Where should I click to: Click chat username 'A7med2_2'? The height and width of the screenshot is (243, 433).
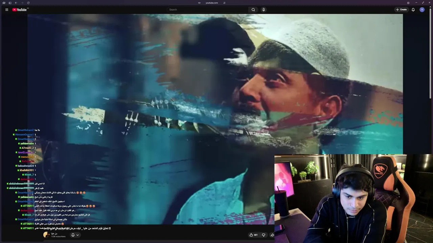[28, 148]
